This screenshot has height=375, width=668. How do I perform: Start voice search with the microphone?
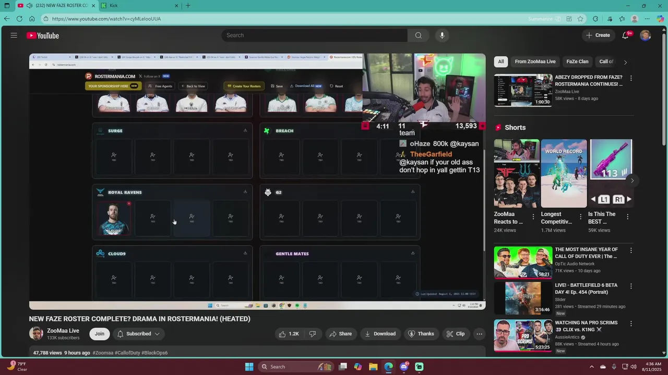442,35
